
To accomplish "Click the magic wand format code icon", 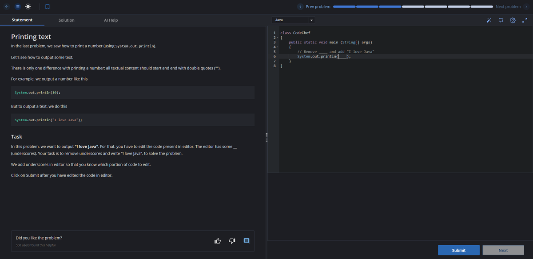I will click(489, 20).
